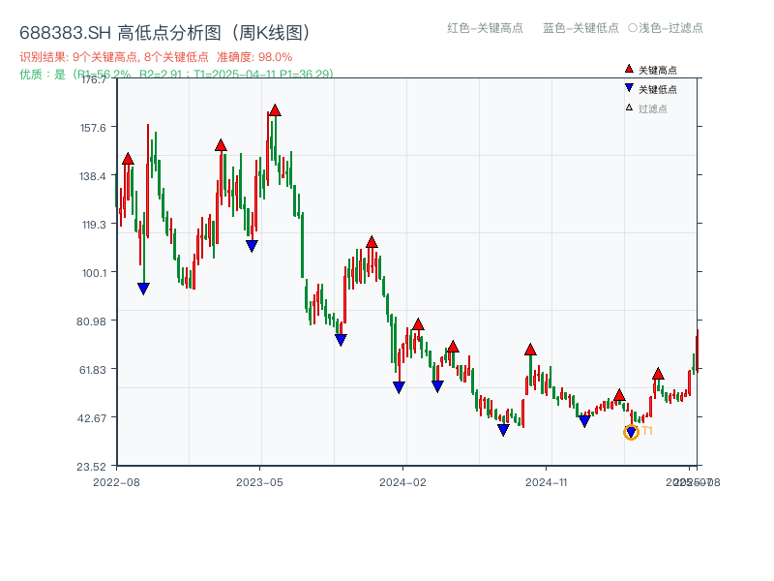The image size is (774, 581).
Task: Click the blue key-low triangle below 2023-05
Action: click(x=250, y=243)
